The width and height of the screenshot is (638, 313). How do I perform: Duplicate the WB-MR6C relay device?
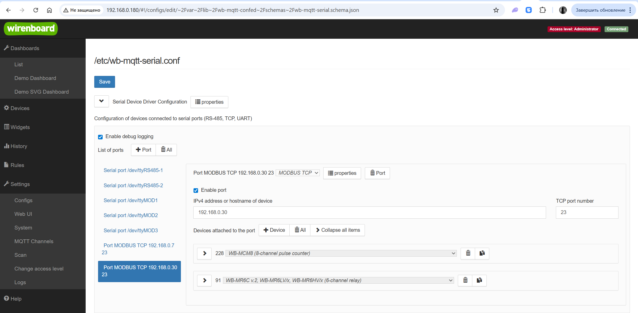pyautogui.click(x=479, y=280)
